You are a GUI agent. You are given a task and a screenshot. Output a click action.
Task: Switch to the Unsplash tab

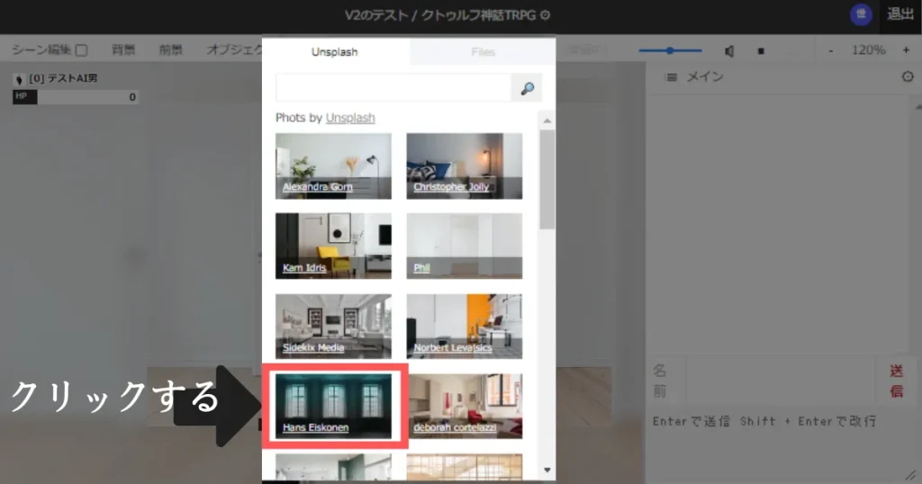point(335,51)
